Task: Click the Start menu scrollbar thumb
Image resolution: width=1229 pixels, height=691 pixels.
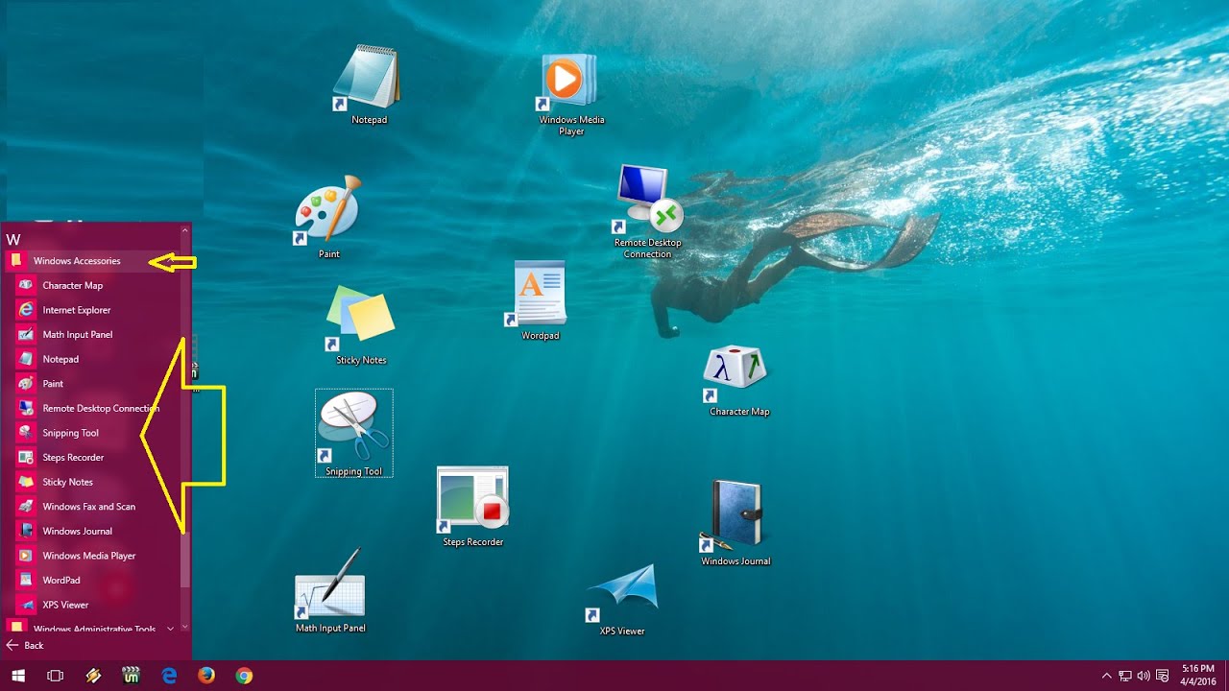Action: tap(185, 560)
